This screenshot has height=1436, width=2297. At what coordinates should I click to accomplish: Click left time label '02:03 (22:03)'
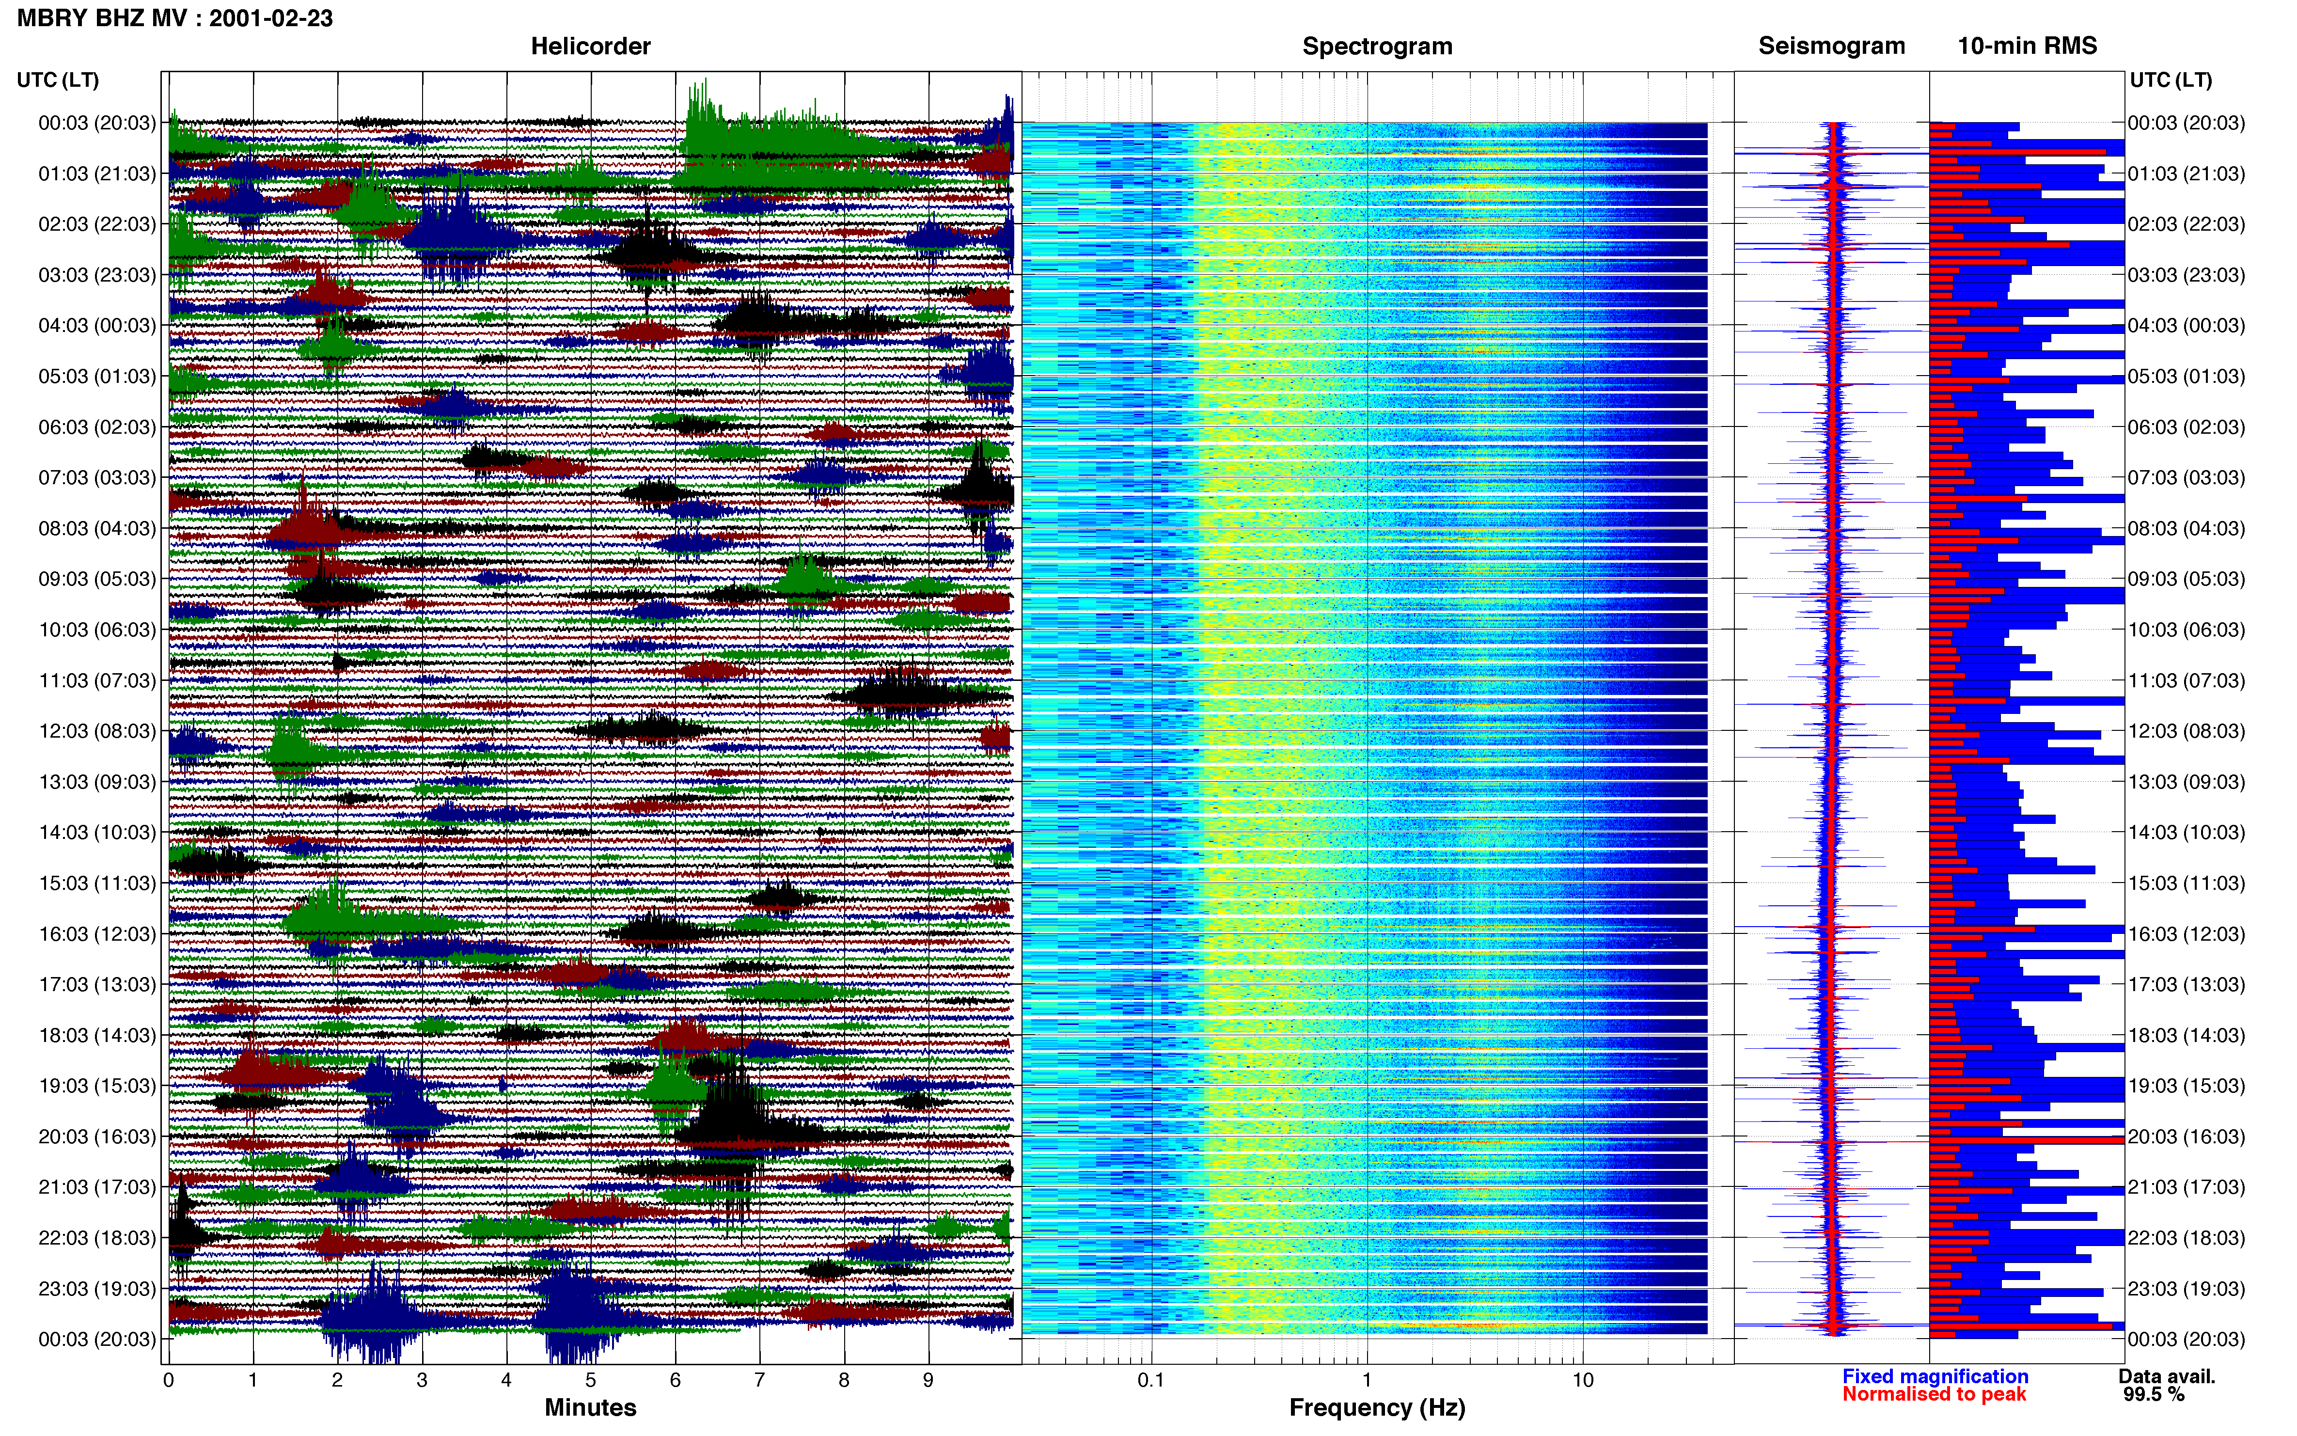(97, 224)
